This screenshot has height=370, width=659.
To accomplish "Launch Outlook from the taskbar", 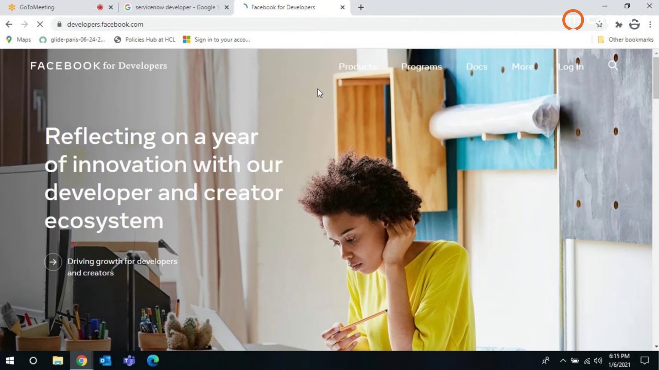I will coord(106,360).
